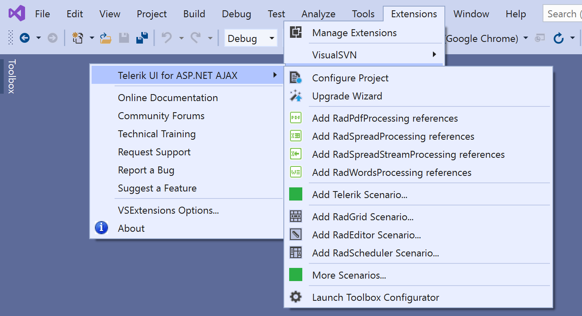Select Add RadScheduler Scenario menu entry
Image resolution: width=582 pixels, height=316 pixels.
coord(375,253)
